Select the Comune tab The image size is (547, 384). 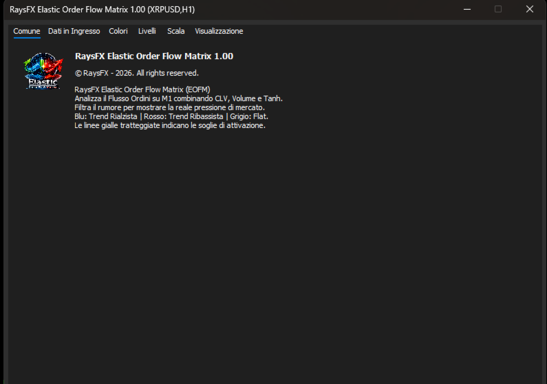(x=27, y=31)
